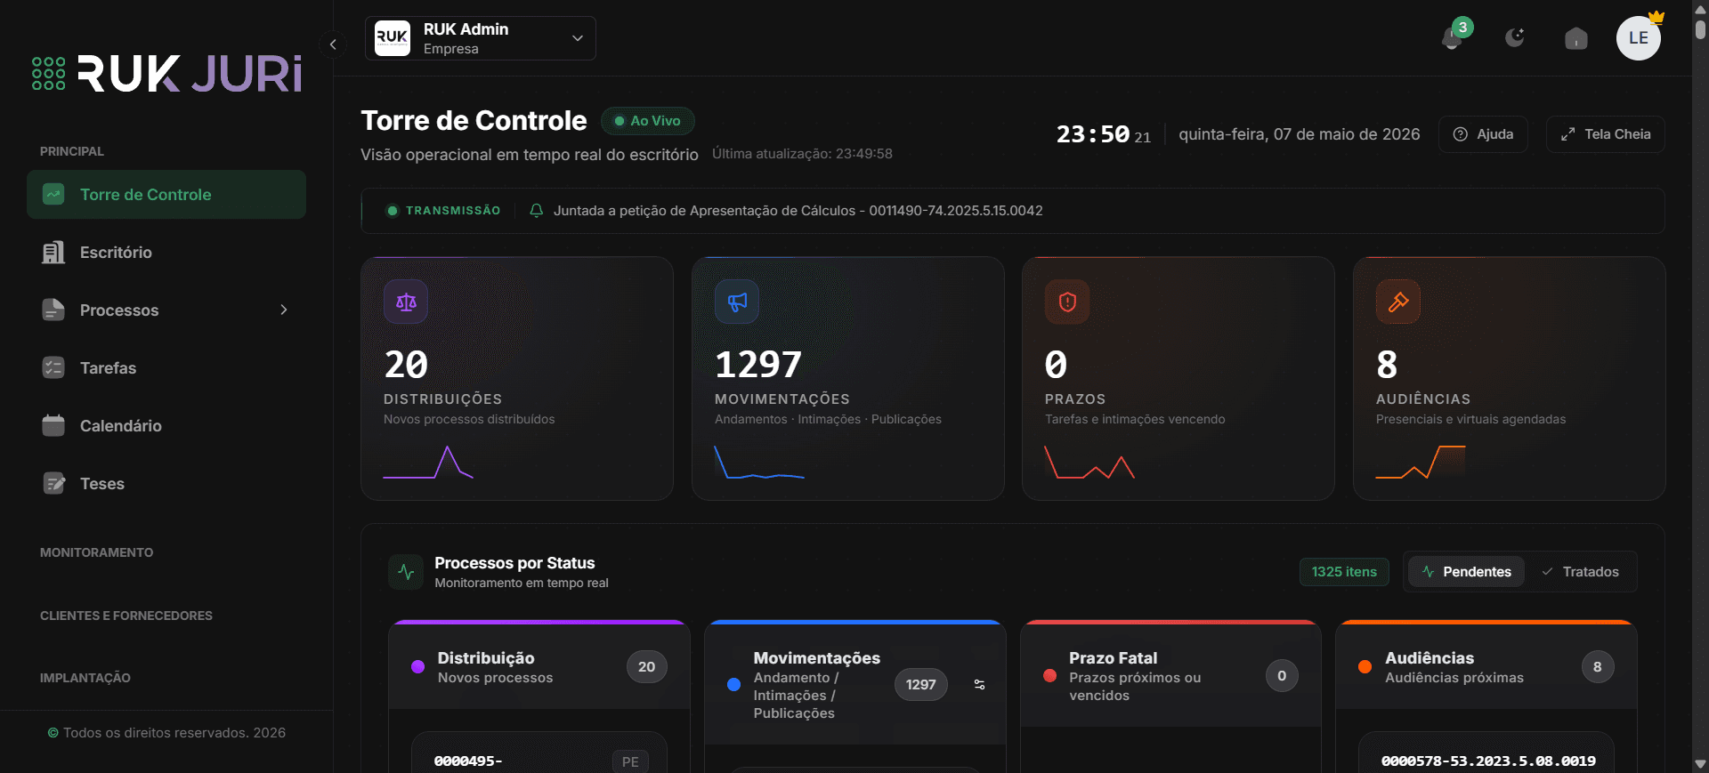Expand the Clientes e Fornecedores section
The width and height of the screenshot is (1709, 773).
pyautogui.click(x=126, y=616)
